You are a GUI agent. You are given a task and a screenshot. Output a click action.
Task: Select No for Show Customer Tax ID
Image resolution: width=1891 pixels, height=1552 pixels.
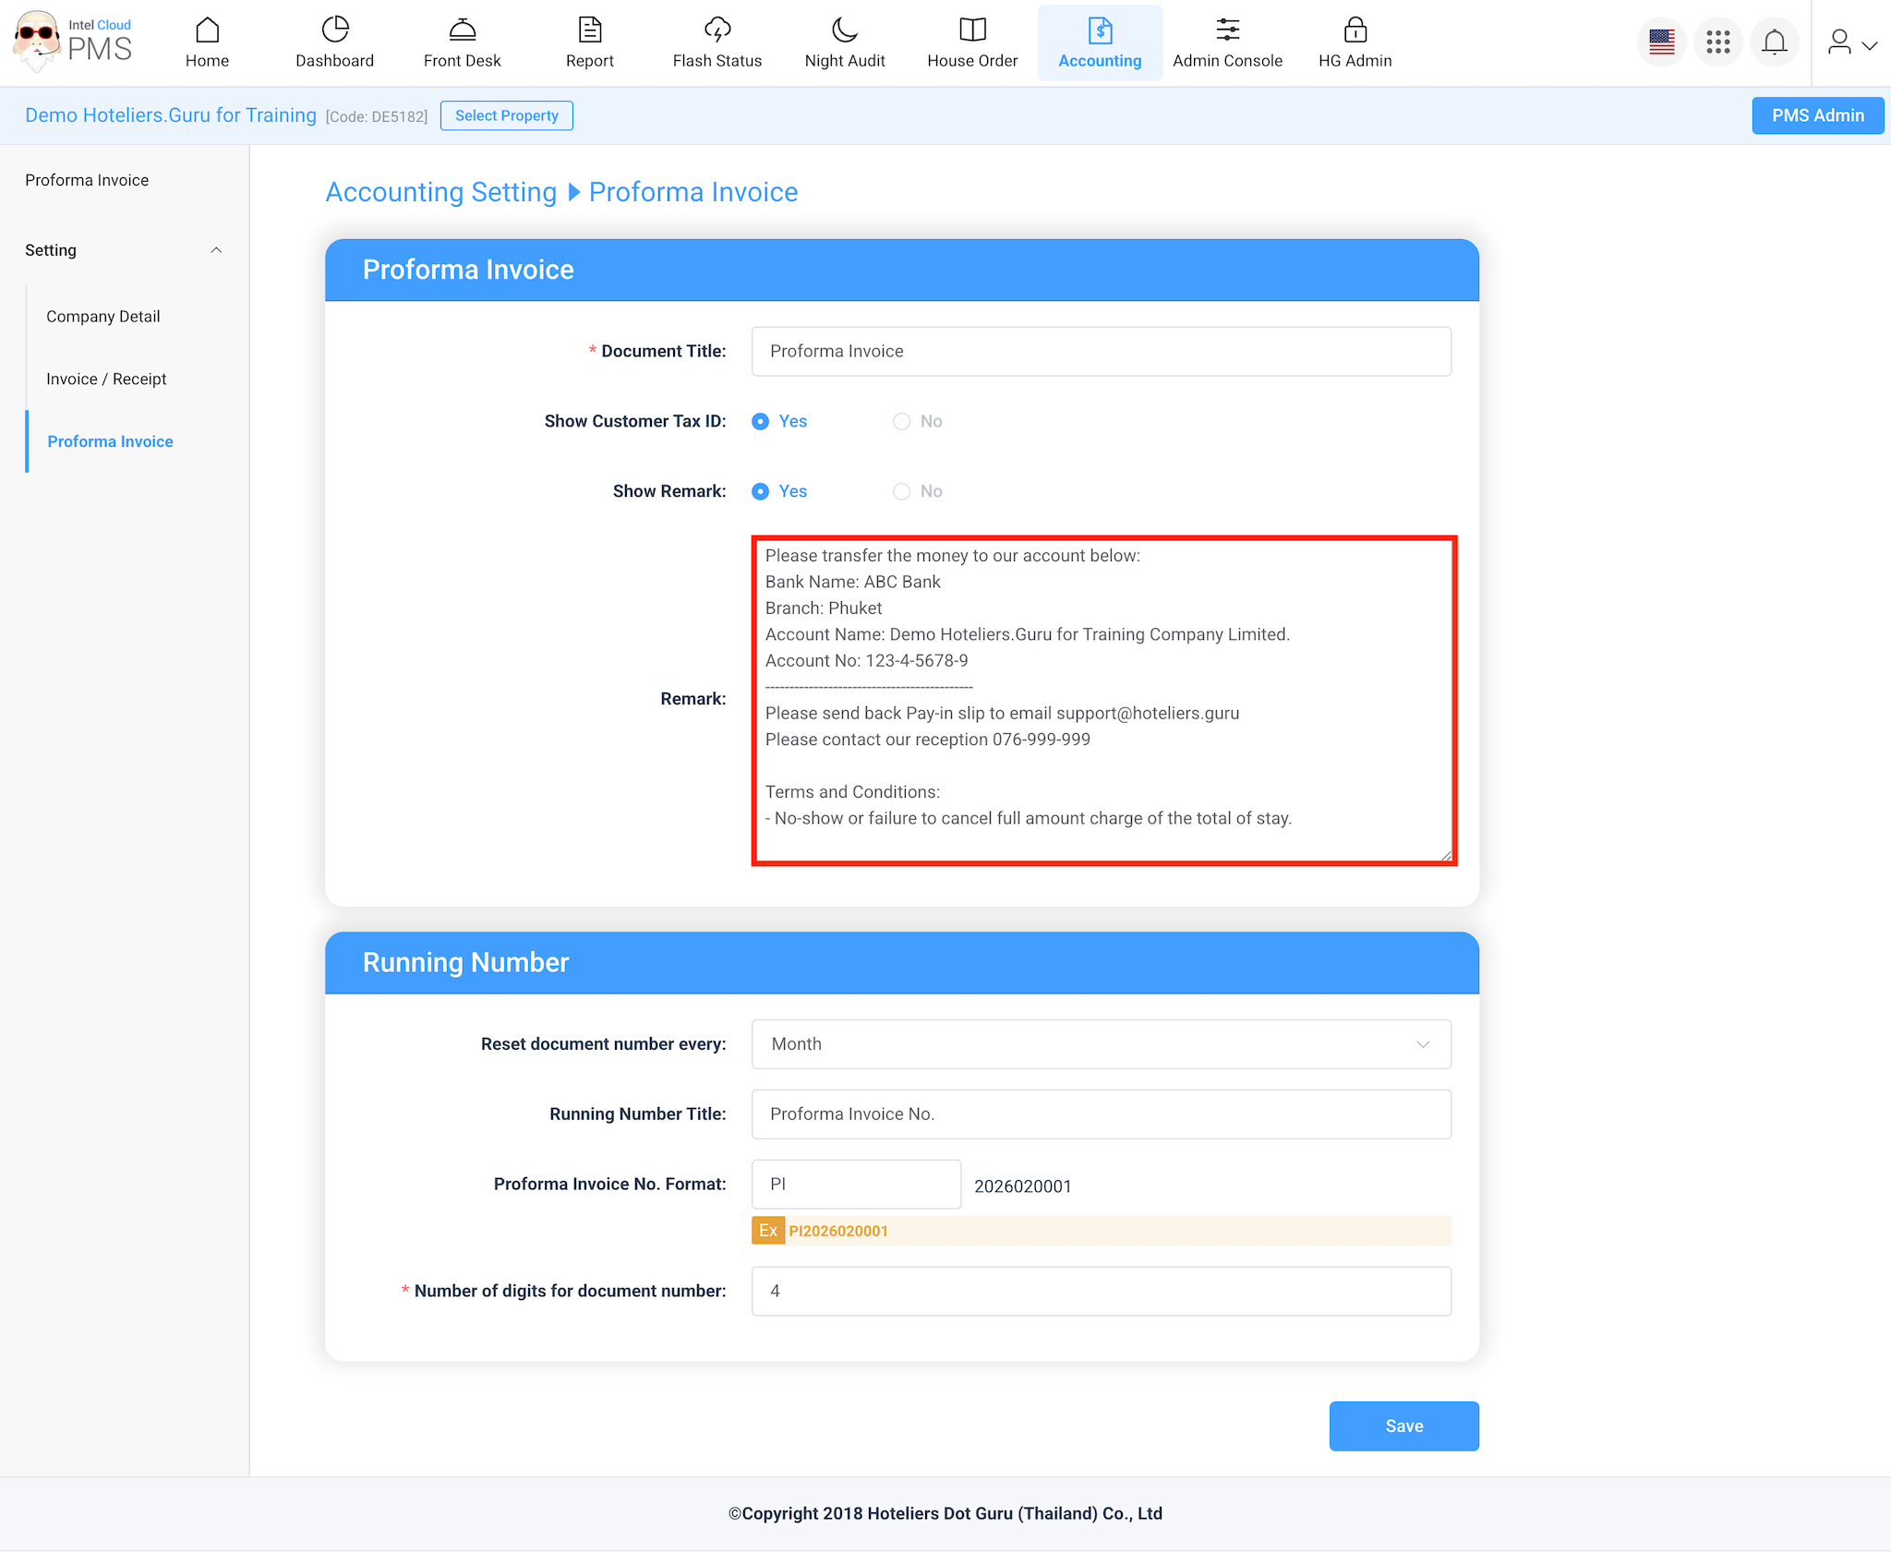[x=901, y=422]
